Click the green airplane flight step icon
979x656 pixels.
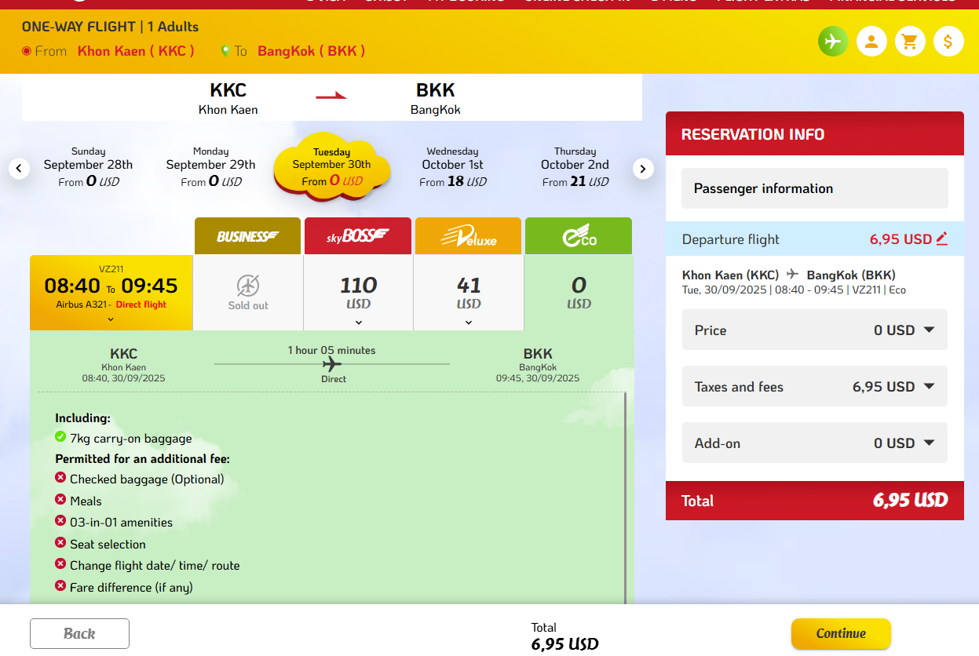[x=833, y=41]
